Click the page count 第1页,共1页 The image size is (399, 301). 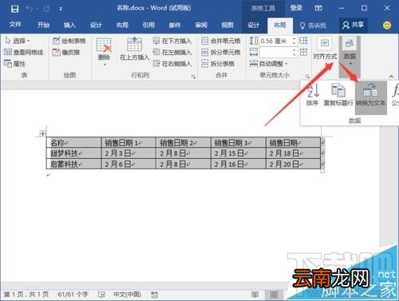coord(26,295)
